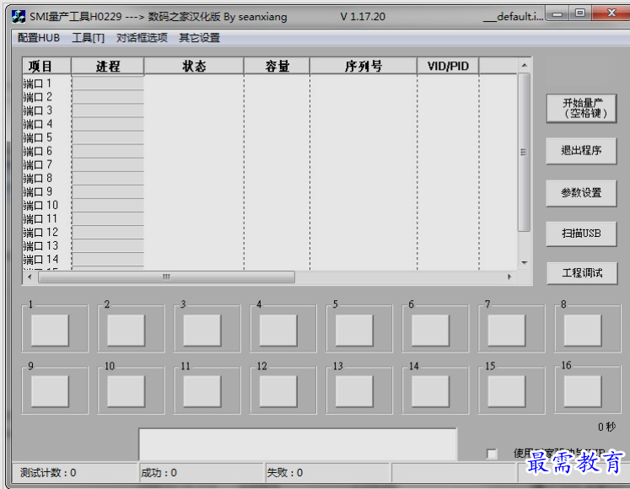This screenshot has width=630, height=489.
Task: Click the 成功 : 0 status entry
Action: pyautogui.click(x=201, y=472)
